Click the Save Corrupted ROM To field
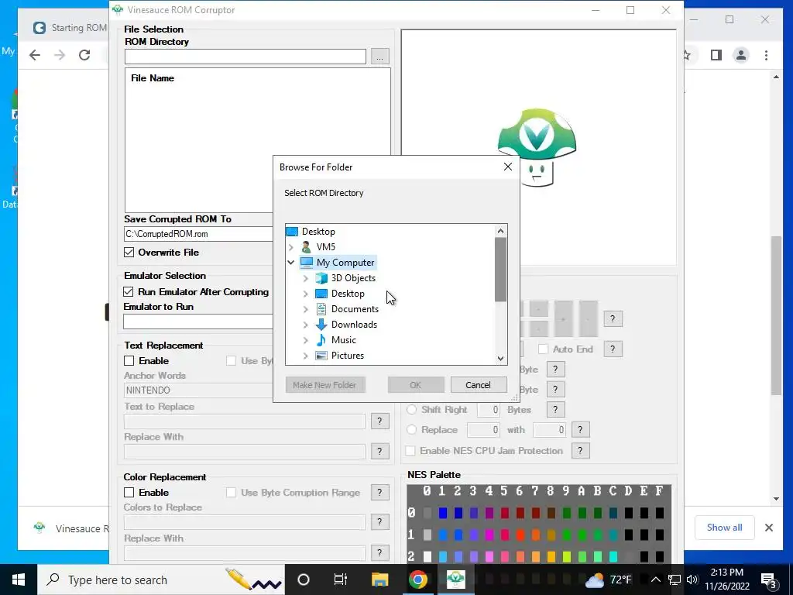Viewport: 793px width, 595px height. pos(198,234)
